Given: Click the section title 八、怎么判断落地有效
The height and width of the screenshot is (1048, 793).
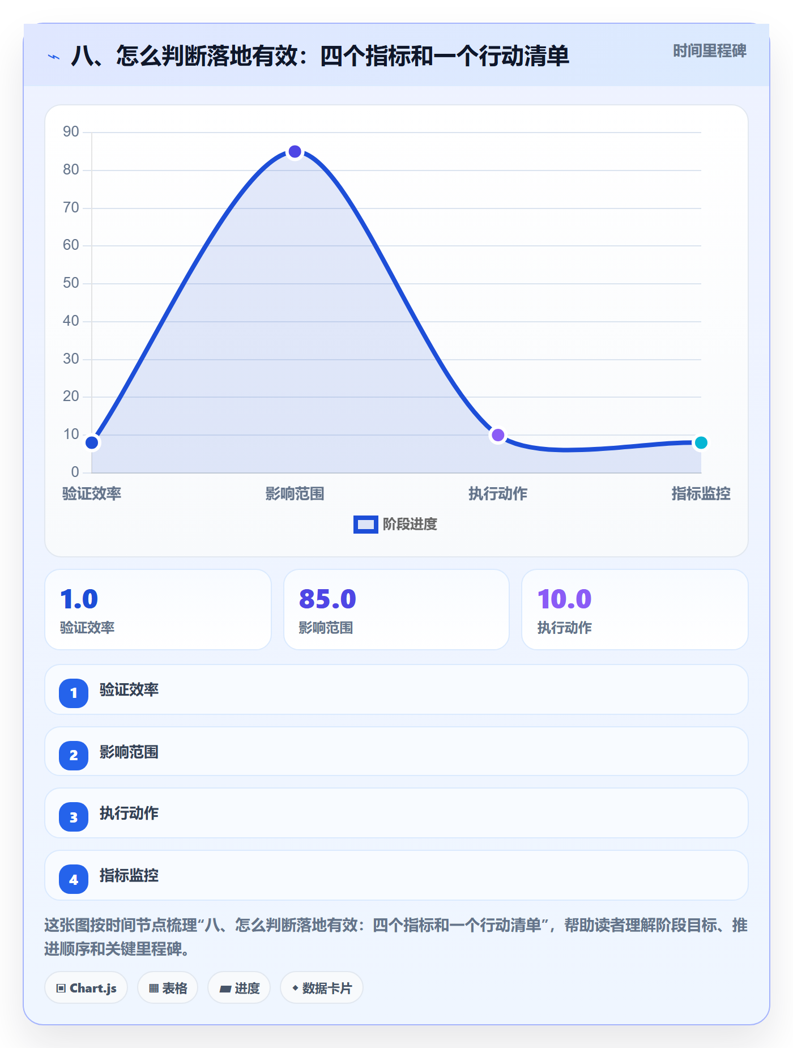Looking at the screenshot, I should [319, 56].
